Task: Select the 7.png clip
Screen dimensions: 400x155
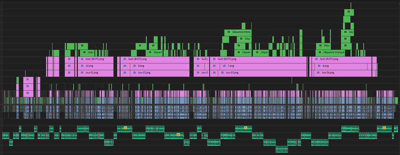Action: click(263, 66)
